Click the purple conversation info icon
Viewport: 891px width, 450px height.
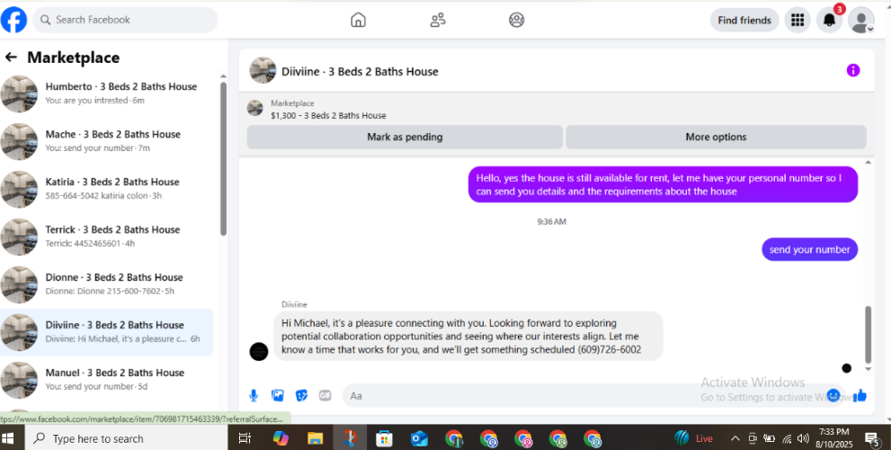pyautogui.click(x=853, y=70)
